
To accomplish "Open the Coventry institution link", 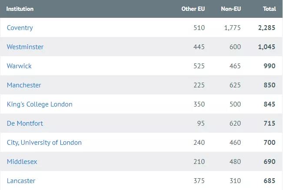I will point(20,28).
